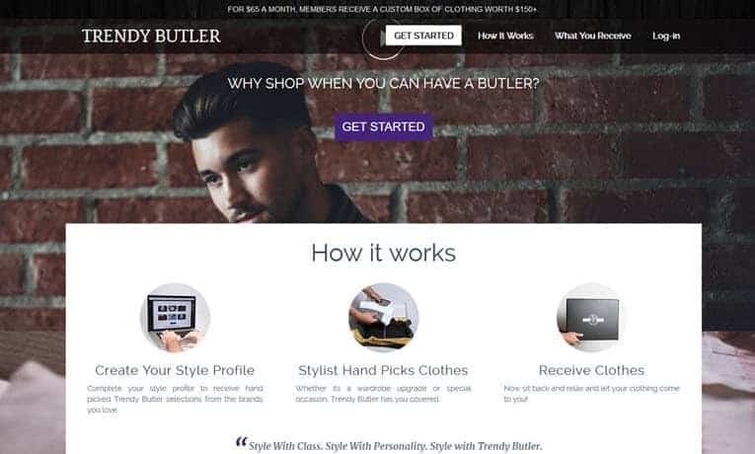
Task: Click the Receive Clothes heading
Action: 592,370
